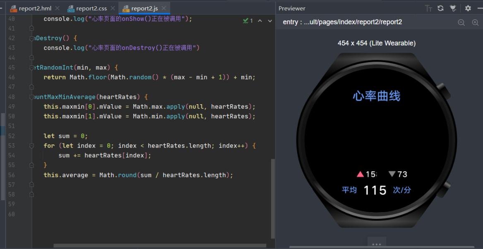
Task: Refresh the Previewer panel
Action: coord(441,8)
